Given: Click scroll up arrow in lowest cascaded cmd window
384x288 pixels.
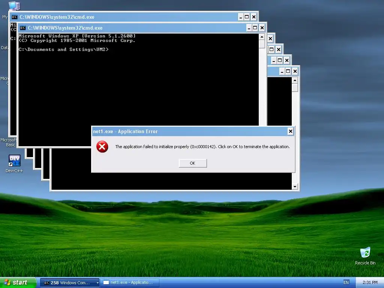Looking at the screenshot, I should click(x=295, y=80).
